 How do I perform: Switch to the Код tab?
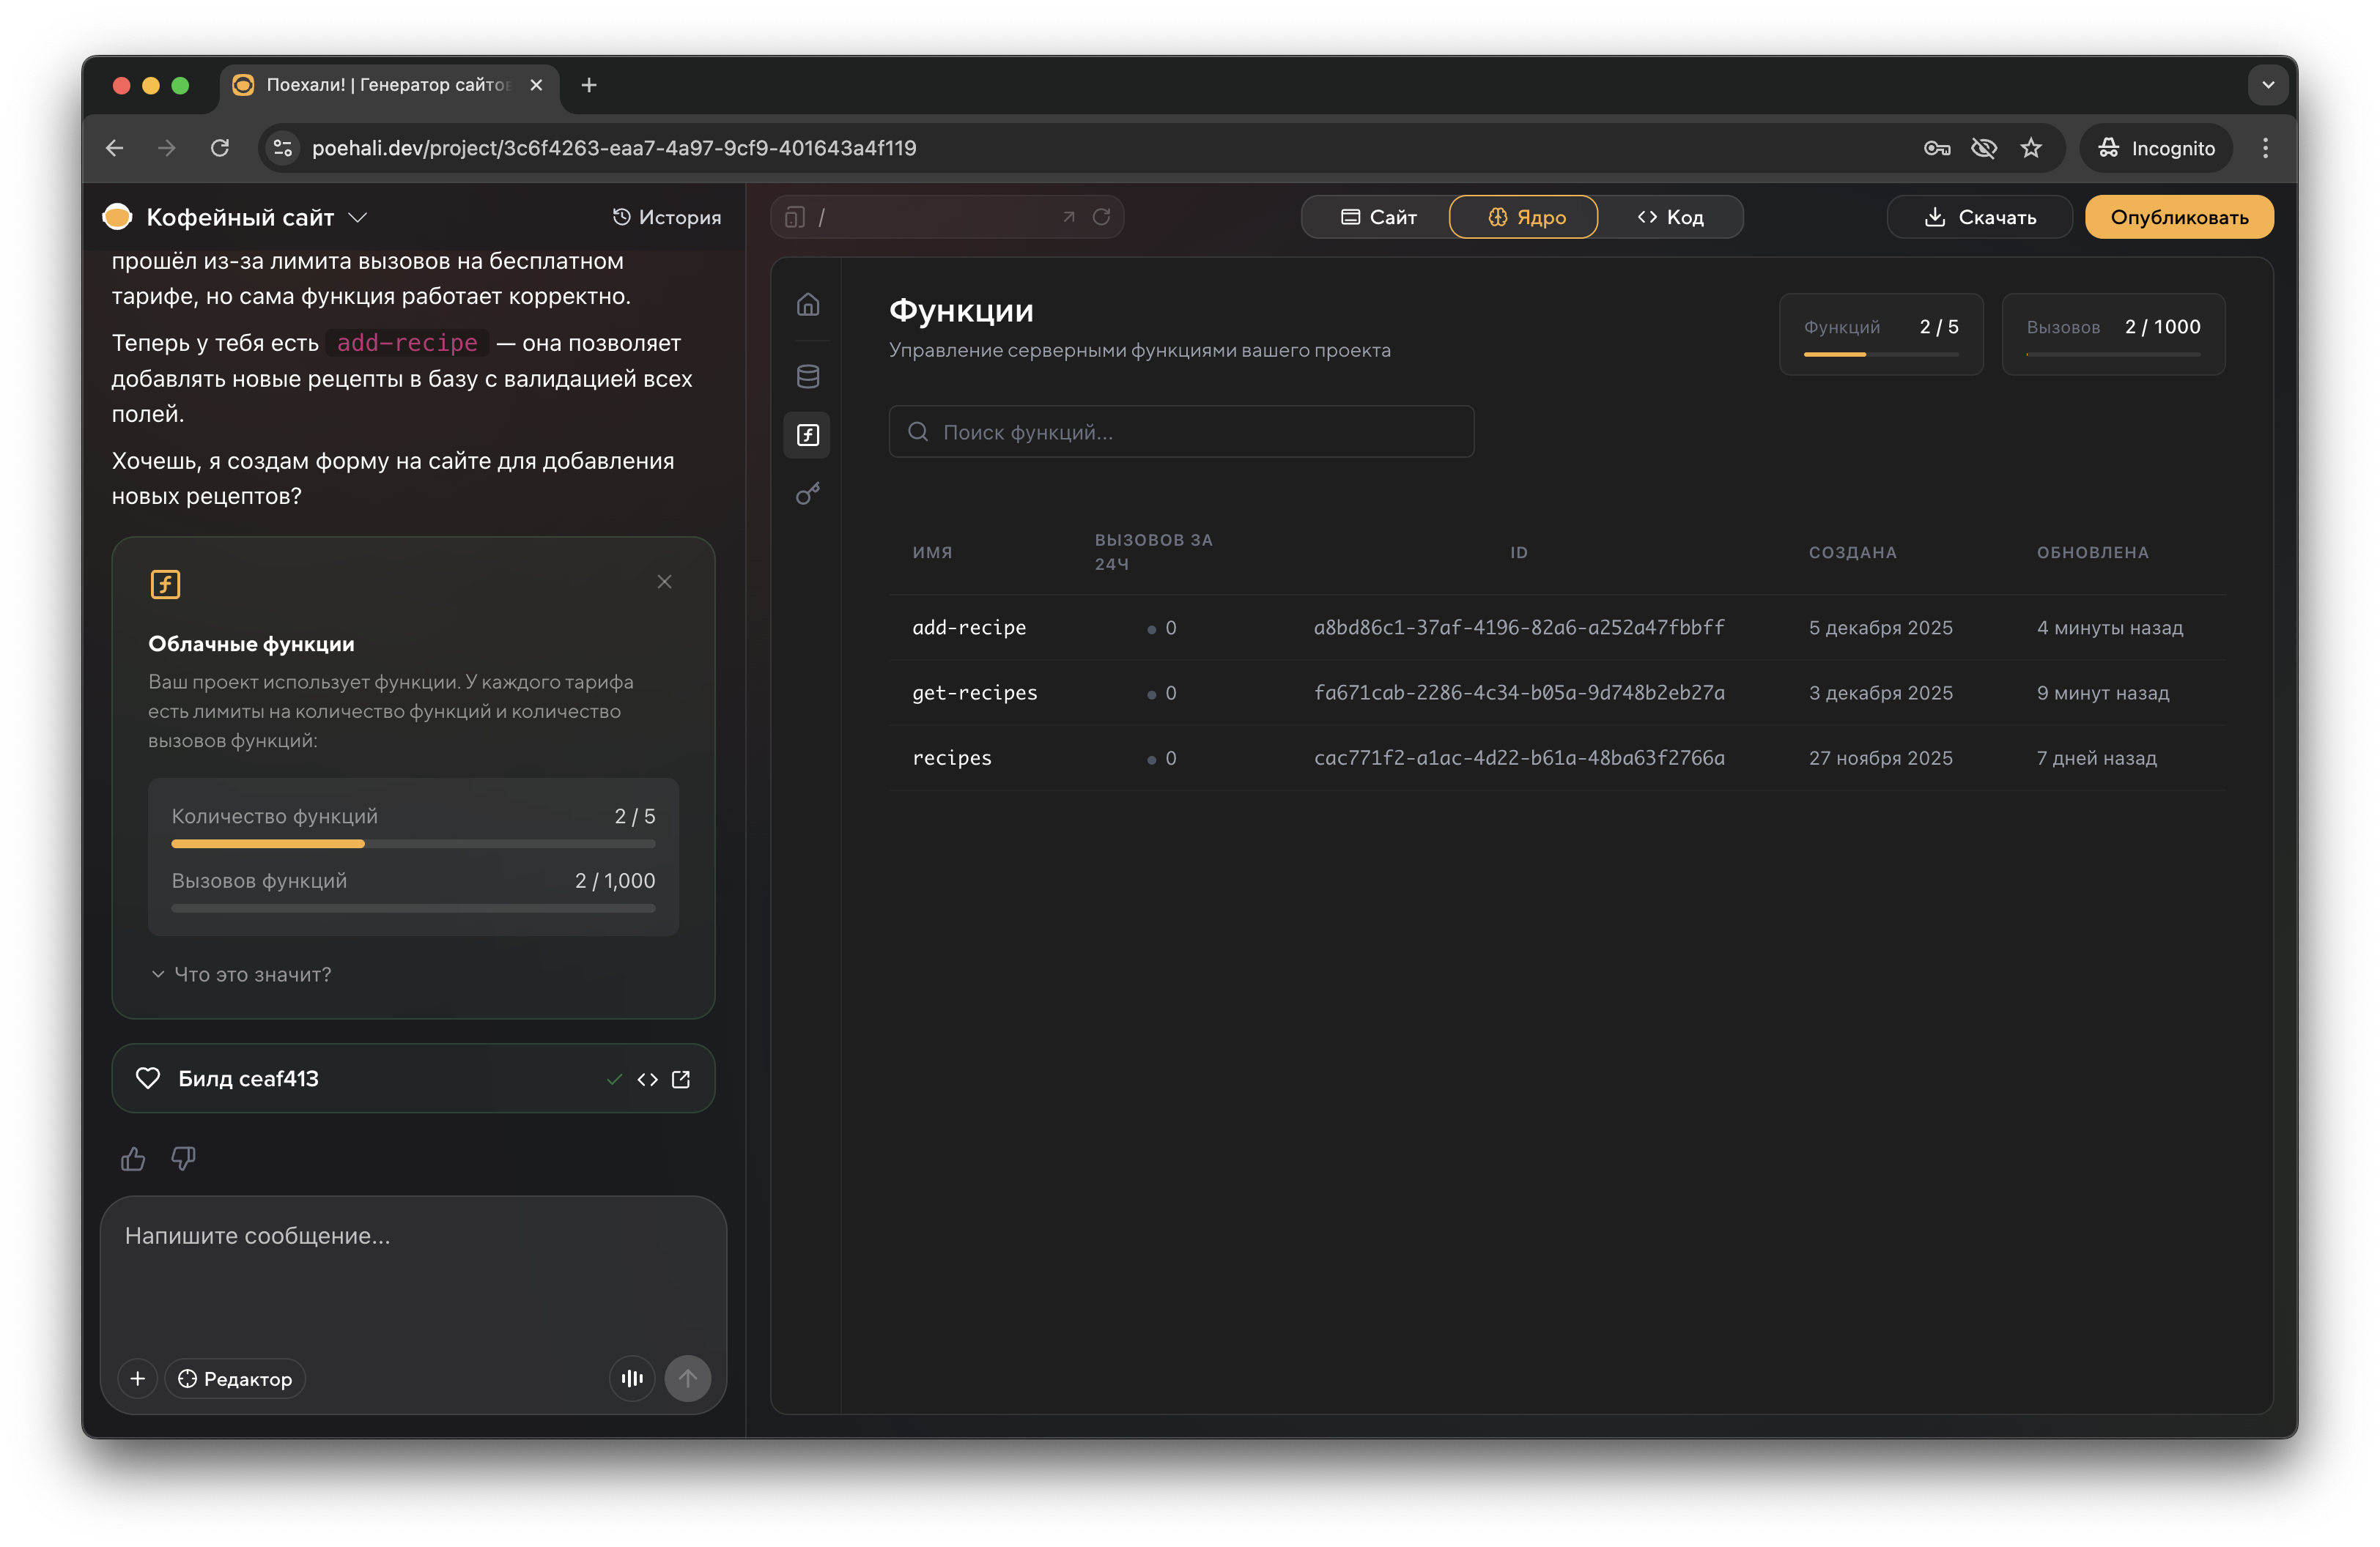click(x=1670, y=217)
